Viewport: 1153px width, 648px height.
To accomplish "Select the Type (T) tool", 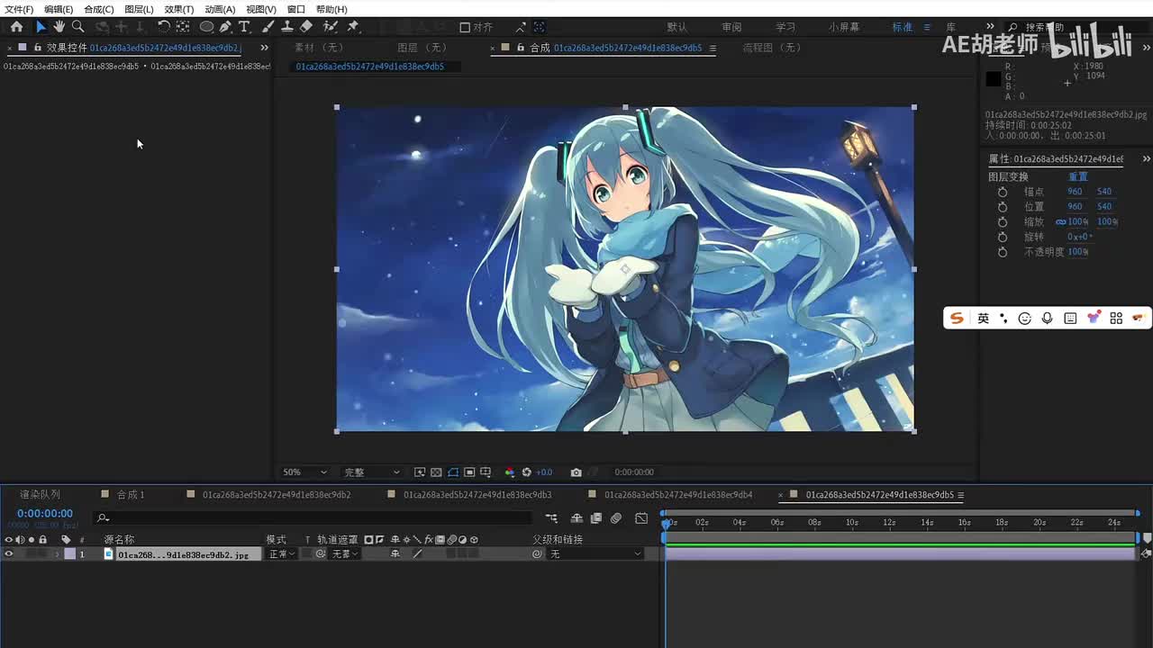I will click(x=244, y=27).
